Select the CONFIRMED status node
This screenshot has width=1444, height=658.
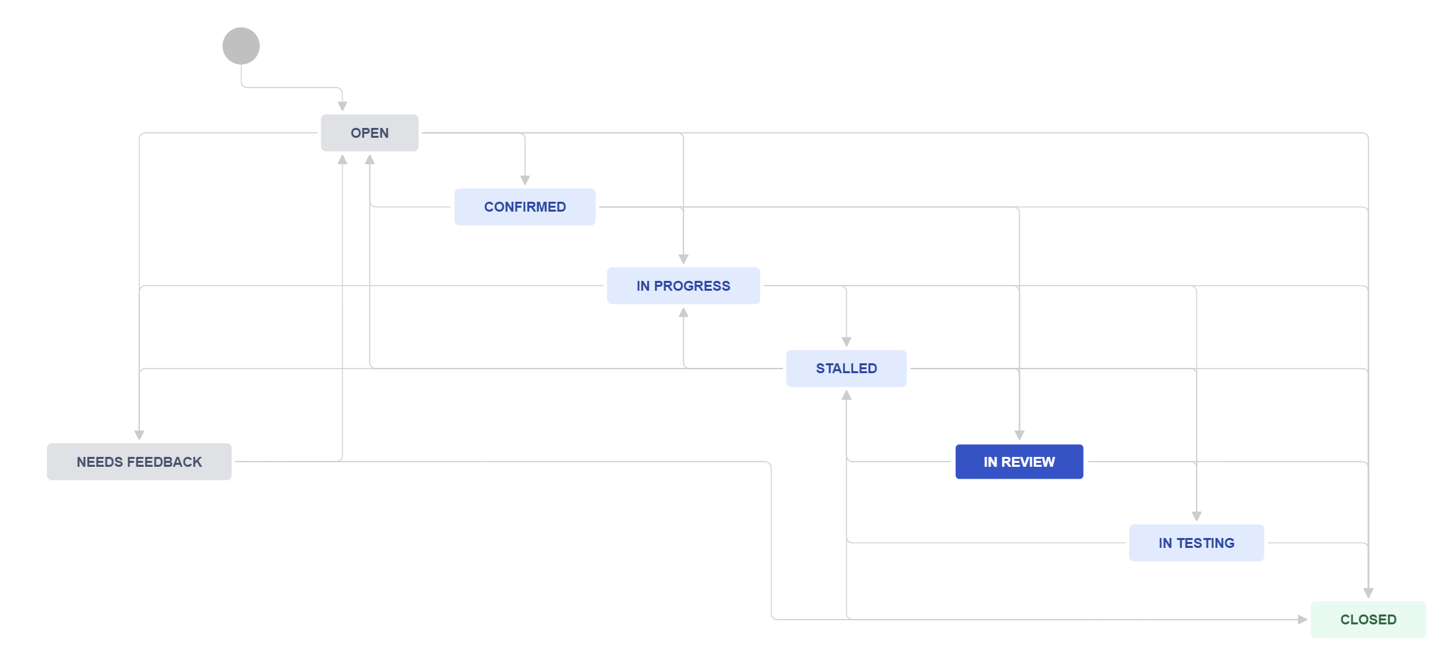click(x=525, y=207)
